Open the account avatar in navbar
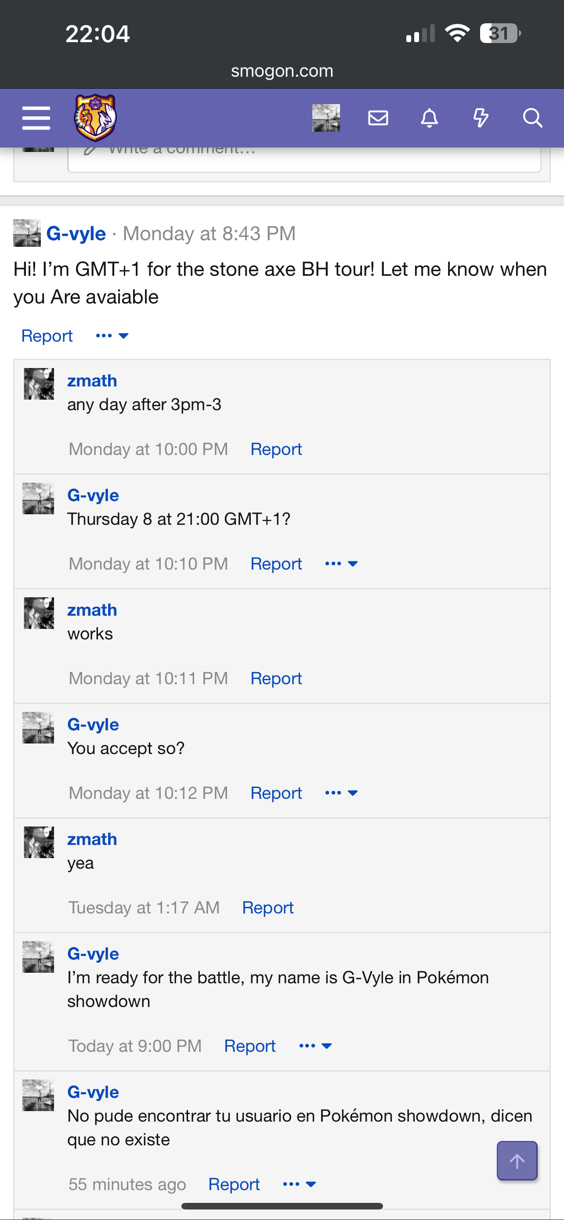 tap(326, 118)
